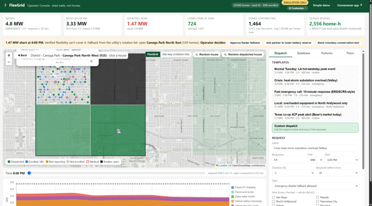
Task: Select the Local North Hollywood overloaded equipment template
Action: (315, 105)
